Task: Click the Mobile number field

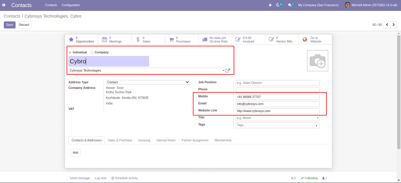Action: pos(277,97)
